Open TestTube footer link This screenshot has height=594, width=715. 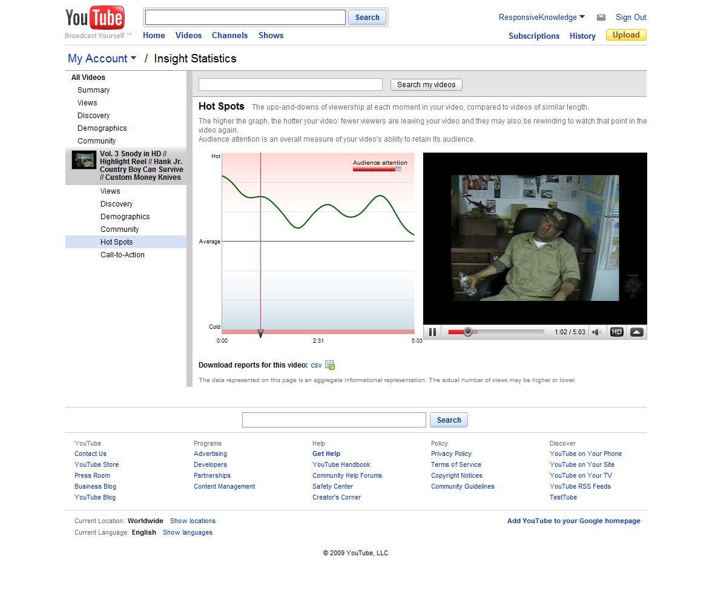click(x=563, y=498)
